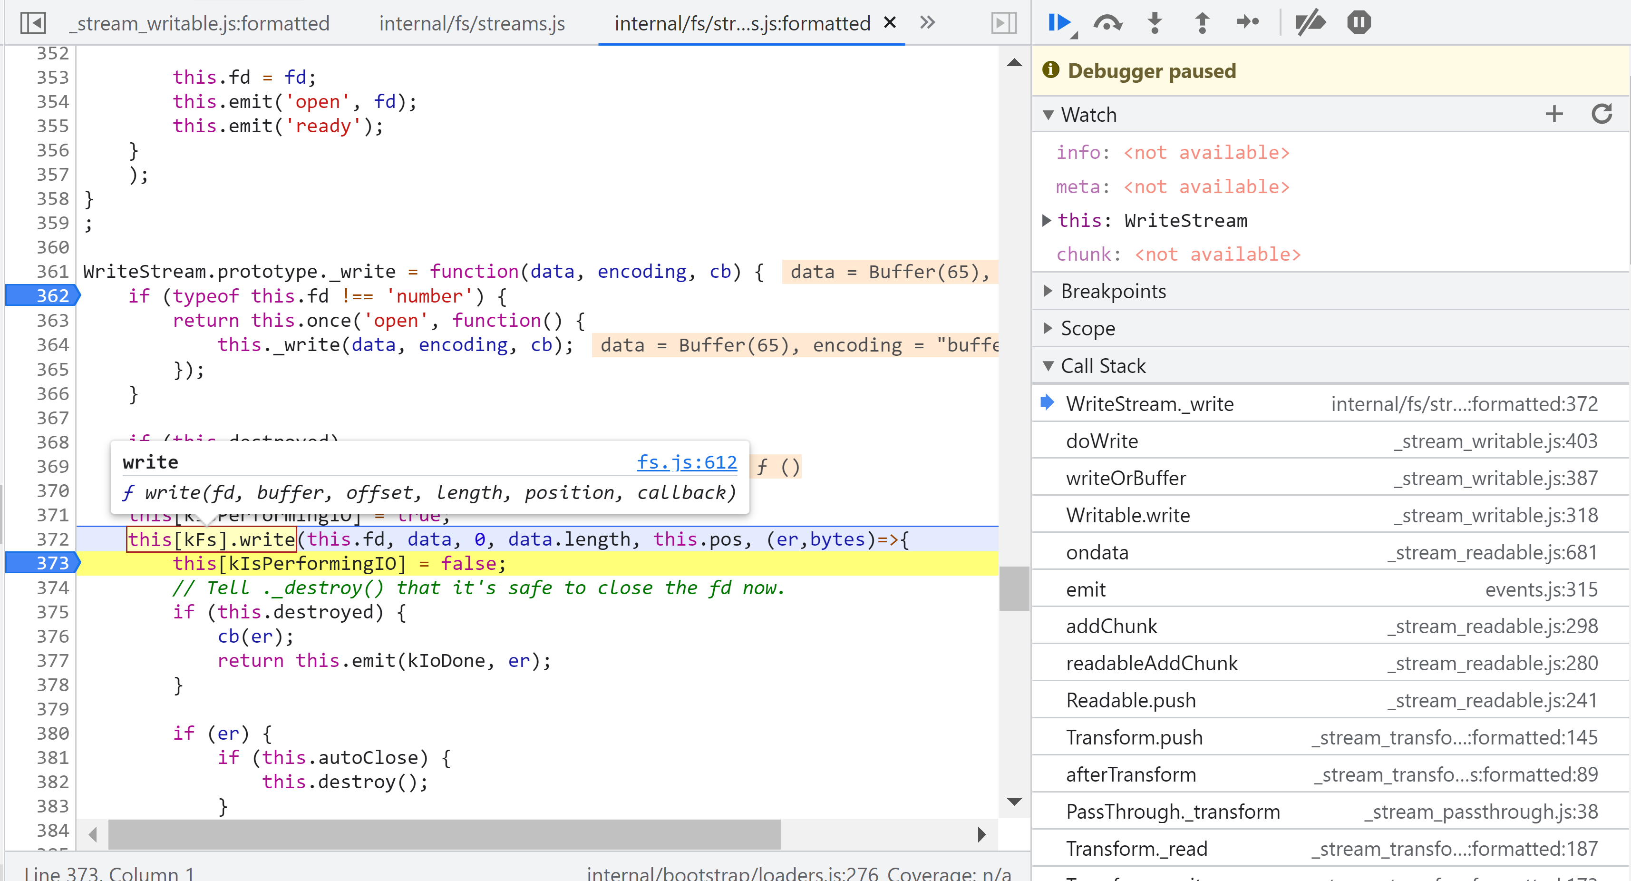Step into next function call
Viewport: 1631px width, 881px height.
1155,23
